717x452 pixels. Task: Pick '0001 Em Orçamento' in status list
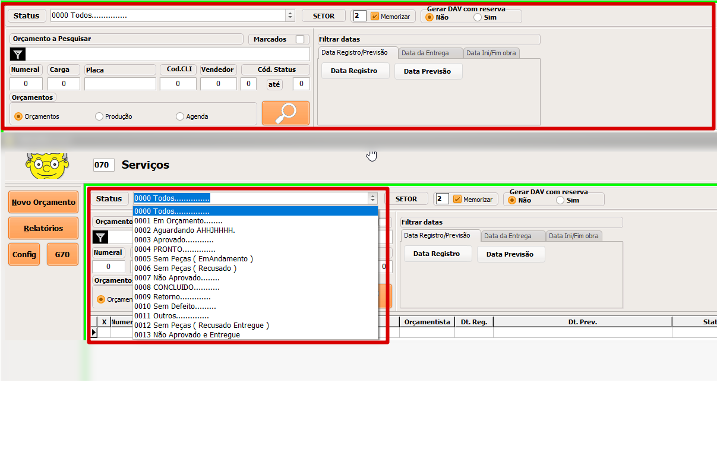178,221
